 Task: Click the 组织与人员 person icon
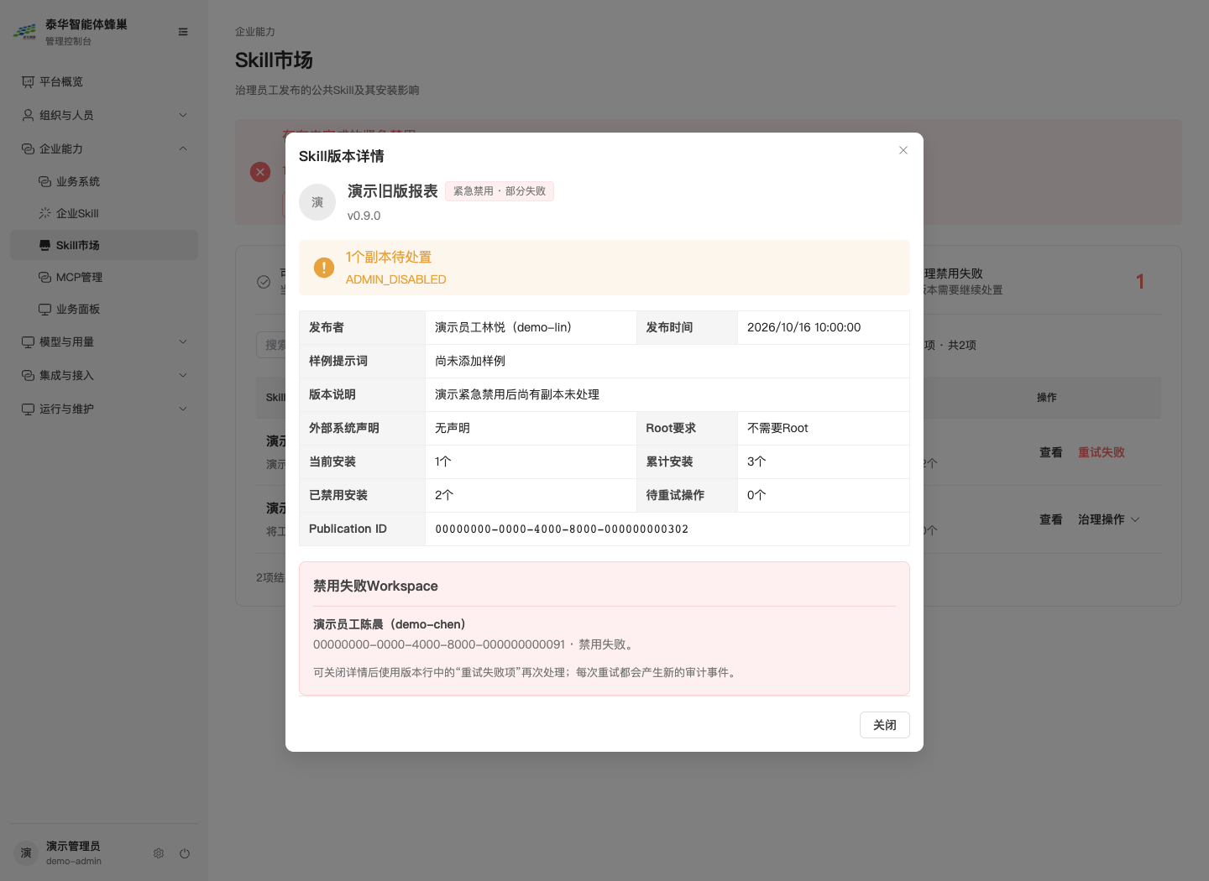coord(28,115)
